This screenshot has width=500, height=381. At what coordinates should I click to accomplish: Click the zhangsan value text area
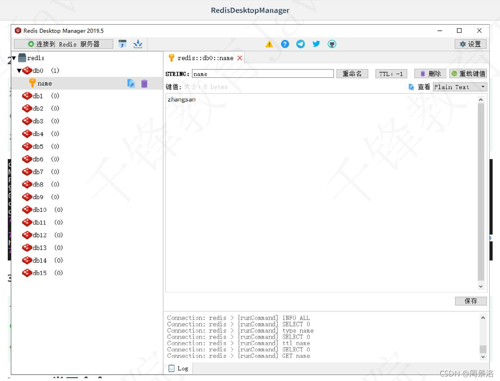click(321, 193)
